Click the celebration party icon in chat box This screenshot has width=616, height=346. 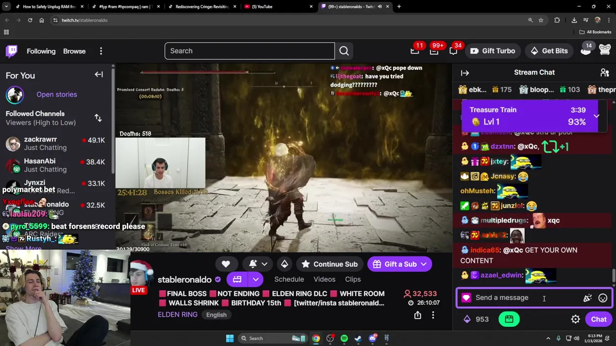click(x=588, y=298)
